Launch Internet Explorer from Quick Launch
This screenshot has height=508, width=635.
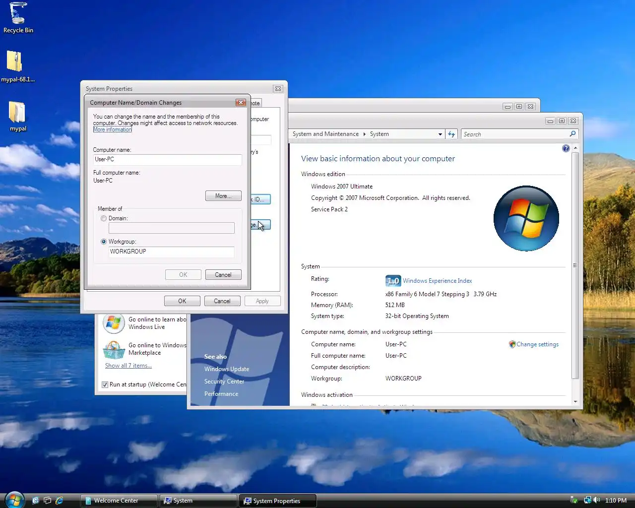tap(60, 501)
